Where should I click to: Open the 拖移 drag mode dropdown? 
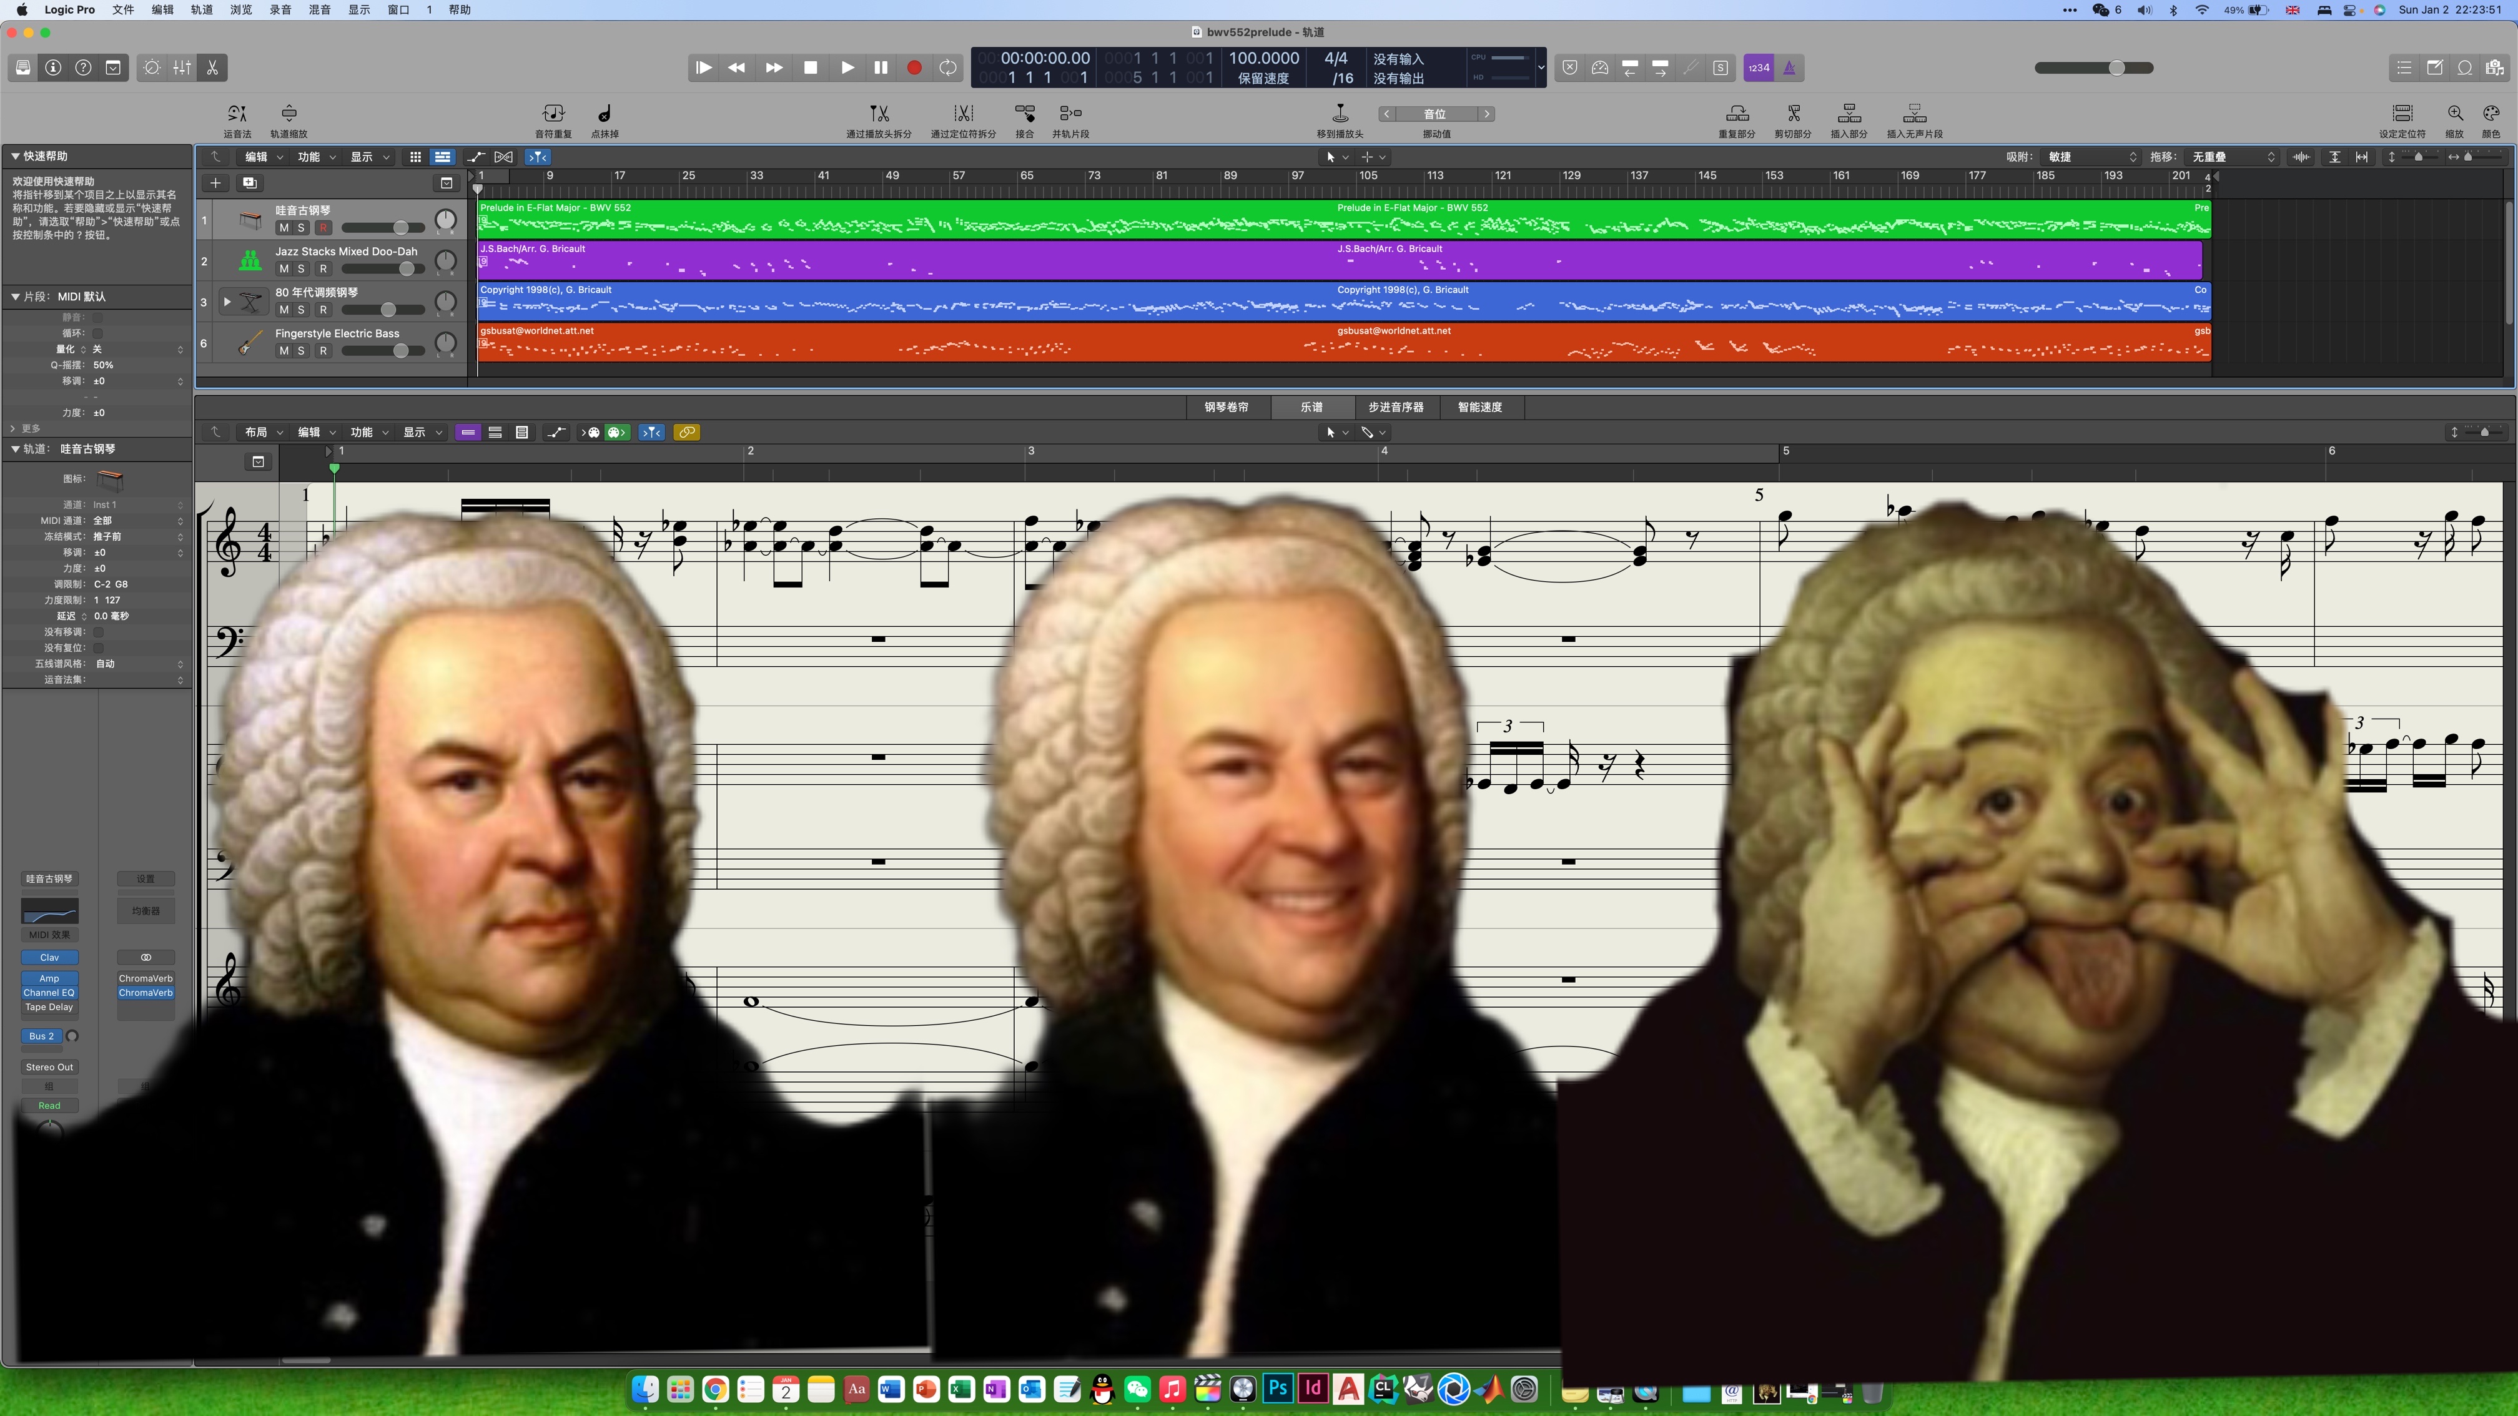(x=2231, y=156)
